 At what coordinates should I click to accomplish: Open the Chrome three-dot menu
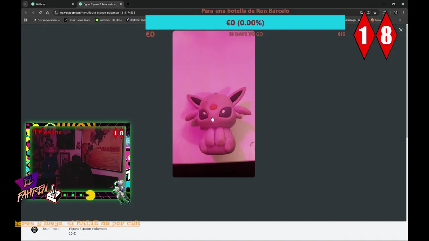[x=403, y=13]
